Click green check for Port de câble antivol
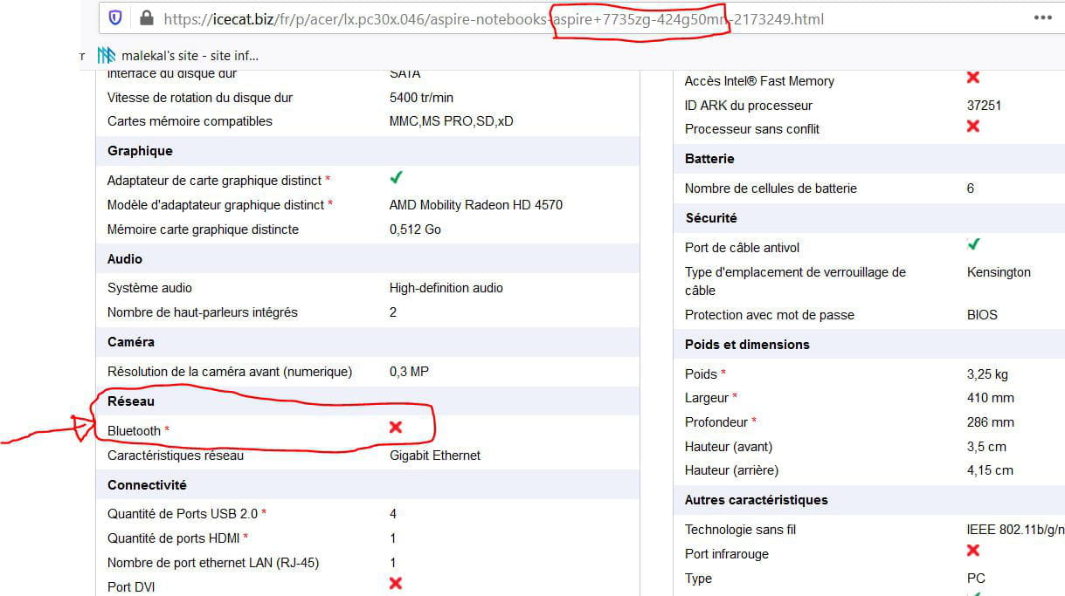This screenshot has width=1065, height=596. [x=973, y=244]
